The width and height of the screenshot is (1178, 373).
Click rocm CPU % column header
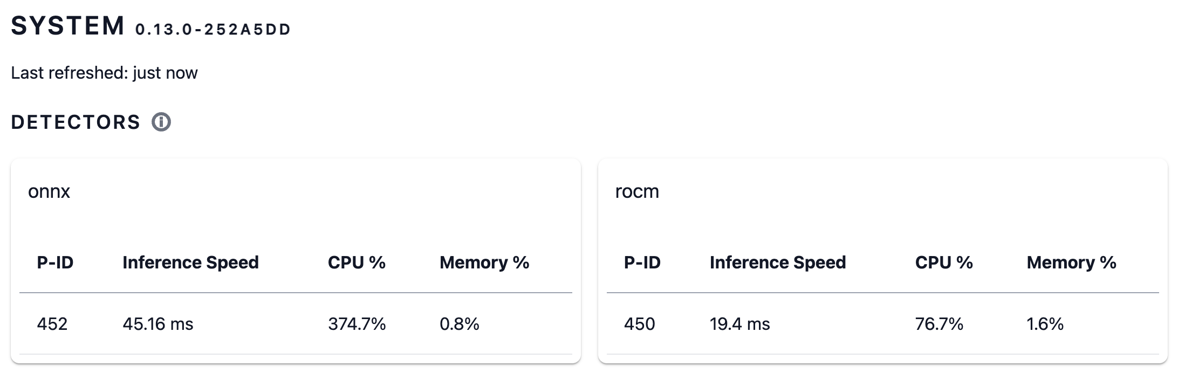[944, 263]
